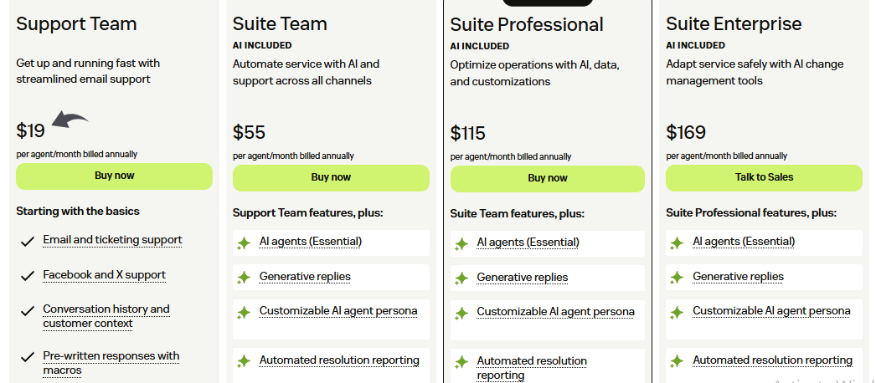Click sparkle icon by Suite Enterprise Automated resolution reporting
Image resolution: width=876 pixels, height=383 pixels.
click(677, 361)
